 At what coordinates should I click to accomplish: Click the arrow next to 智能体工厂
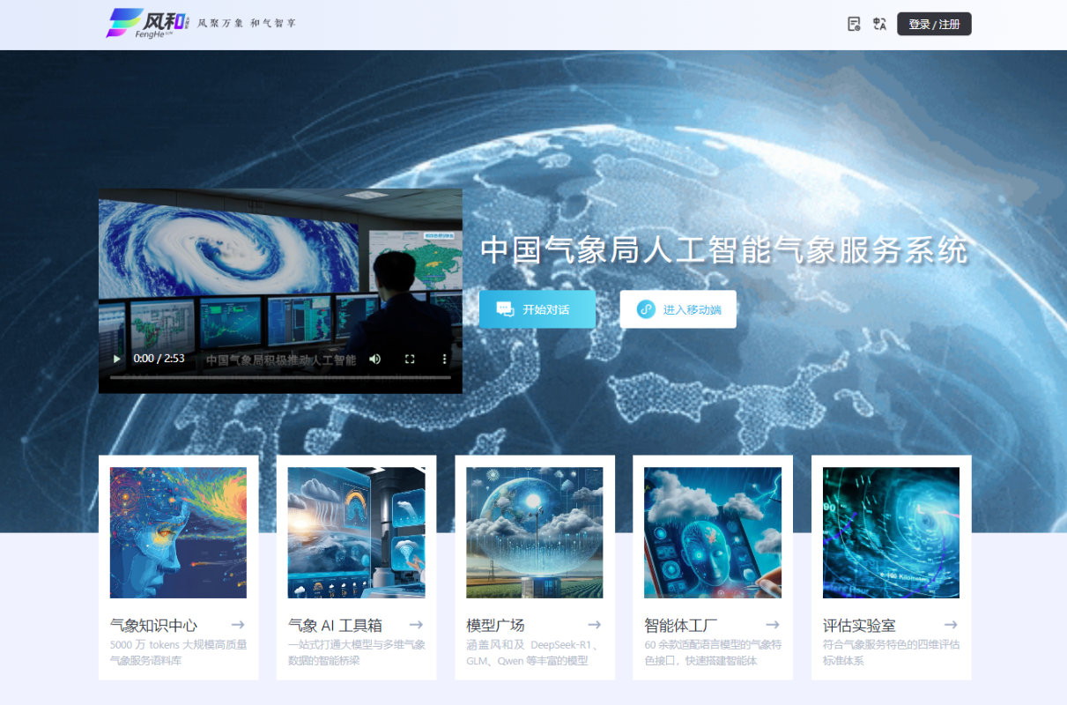coord(773,625)
